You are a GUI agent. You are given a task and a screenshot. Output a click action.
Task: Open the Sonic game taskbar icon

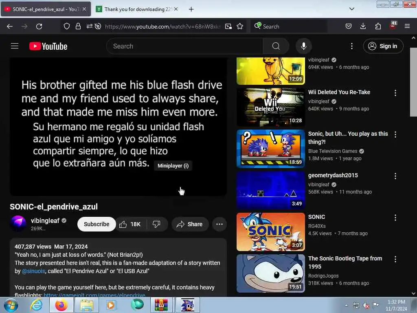[187, 305]
